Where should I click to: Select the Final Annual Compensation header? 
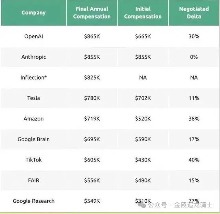pyautogui.click(x=92, y=13)
